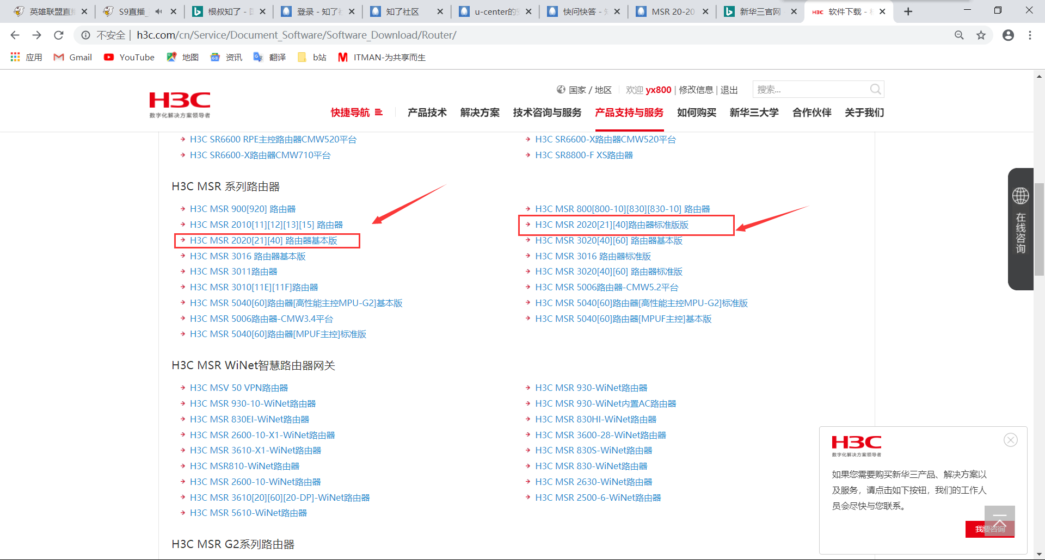This screenshot has width=1045, height=560.
Task: Open H3C MSR 3016 路由器基本版 link
Action: (248, 256)
